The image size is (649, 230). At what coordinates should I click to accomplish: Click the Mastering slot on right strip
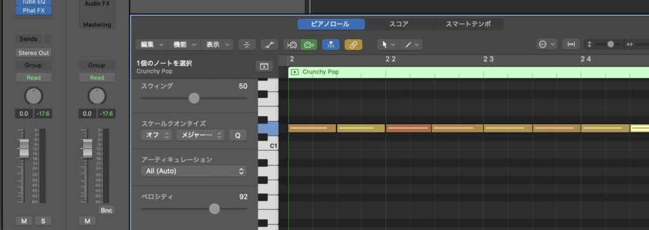[97, 25]
